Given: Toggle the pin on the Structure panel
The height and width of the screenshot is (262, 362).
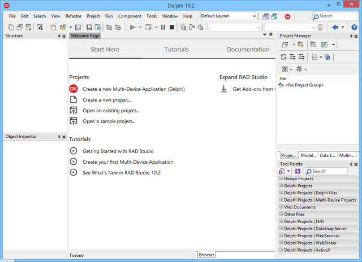Looking at the screenshot, I should click(59, 36).
